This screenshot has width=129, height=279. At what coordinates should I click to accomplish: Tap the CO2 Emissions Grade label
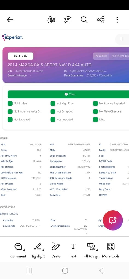point(61,178)
